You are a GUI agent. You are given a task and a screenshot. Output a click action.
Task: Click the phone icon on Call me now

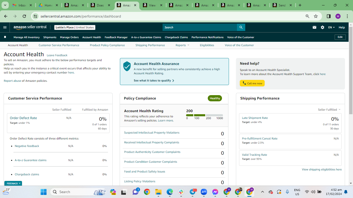tap(244, 83)
